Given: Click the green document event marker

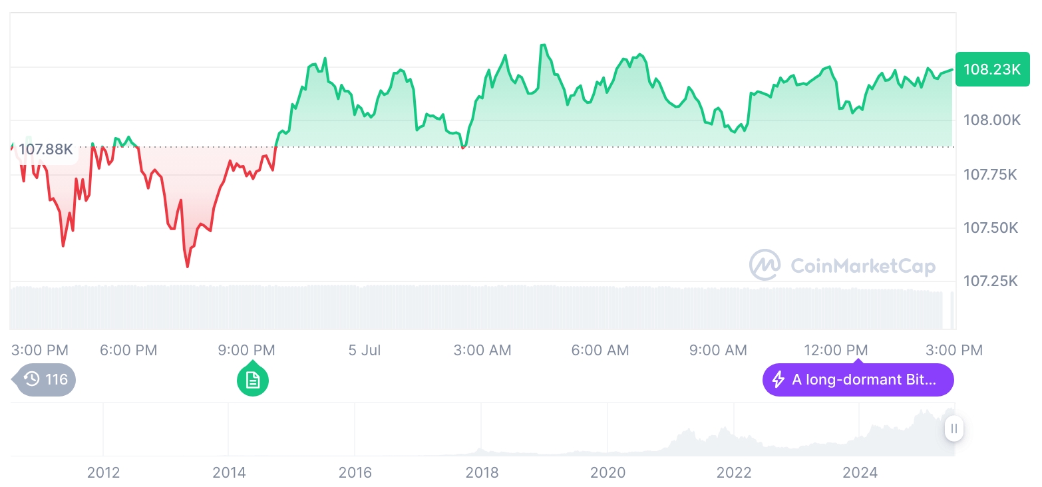Looking at the screenshot, I should 253,381.
